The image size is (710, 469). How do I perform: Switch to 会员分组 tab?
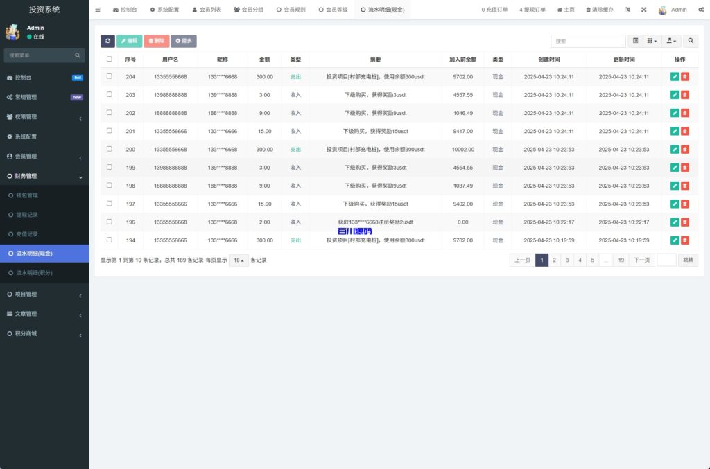[249, 10]
